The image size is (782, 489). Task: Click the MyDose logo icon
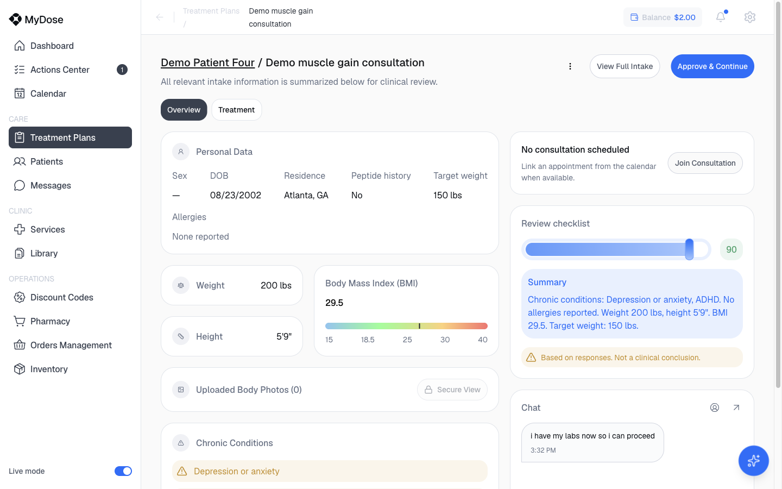(x=15, y=20)
